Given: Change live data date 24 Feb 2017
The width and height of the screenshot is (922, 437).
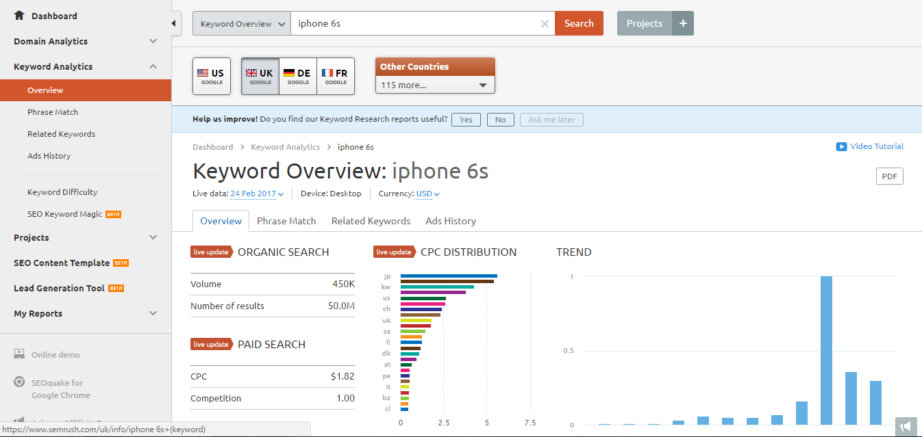Looking at the screenshot, I should (257, 194).
